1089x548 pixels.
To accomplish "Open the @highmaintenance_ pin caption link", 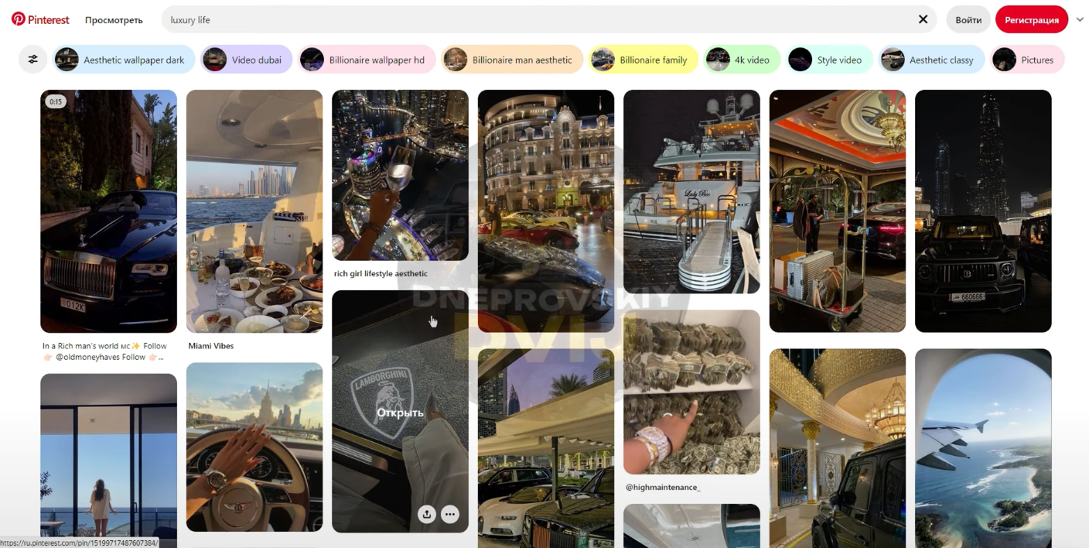I will (663, 488).
